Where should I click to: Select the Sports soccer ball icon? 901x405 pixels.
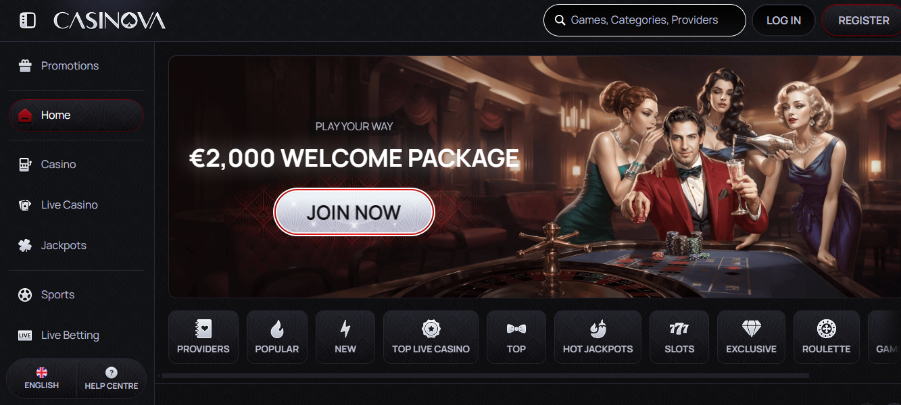[25, 294]
